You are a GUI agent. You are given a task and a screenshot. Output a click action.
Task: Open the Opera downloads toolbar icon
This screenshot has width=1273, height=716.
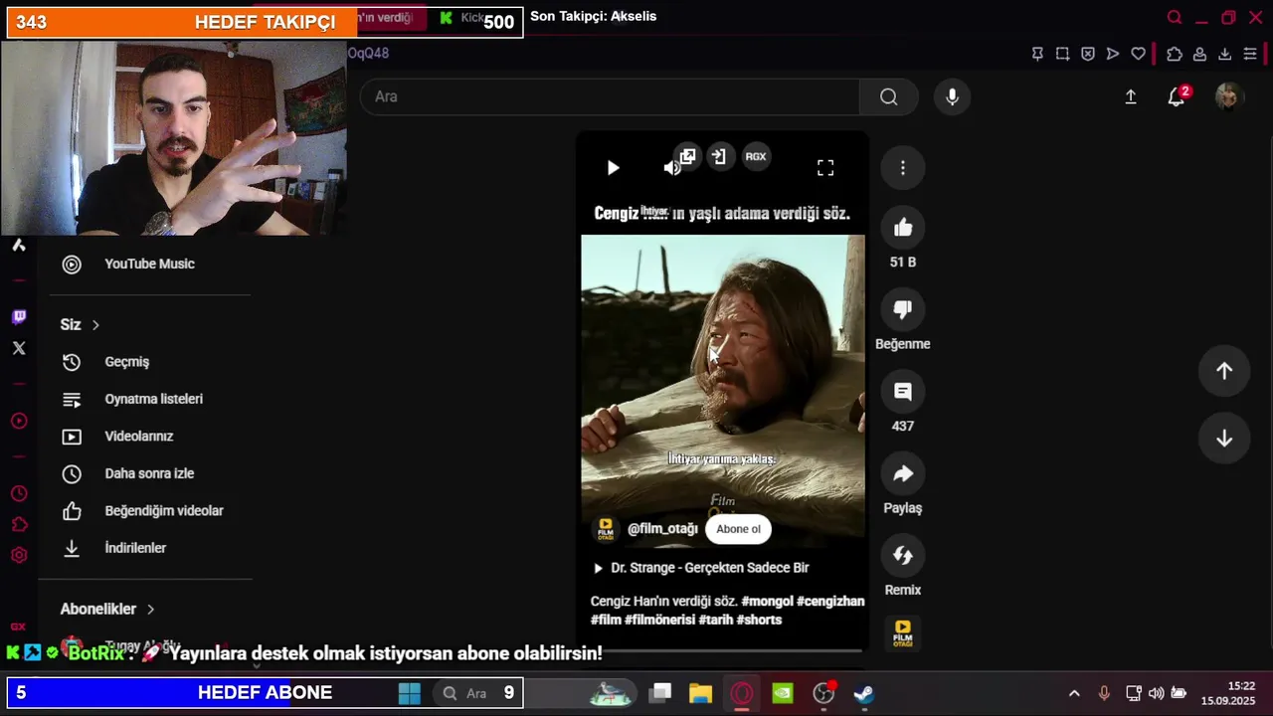tap(1225, 54)
